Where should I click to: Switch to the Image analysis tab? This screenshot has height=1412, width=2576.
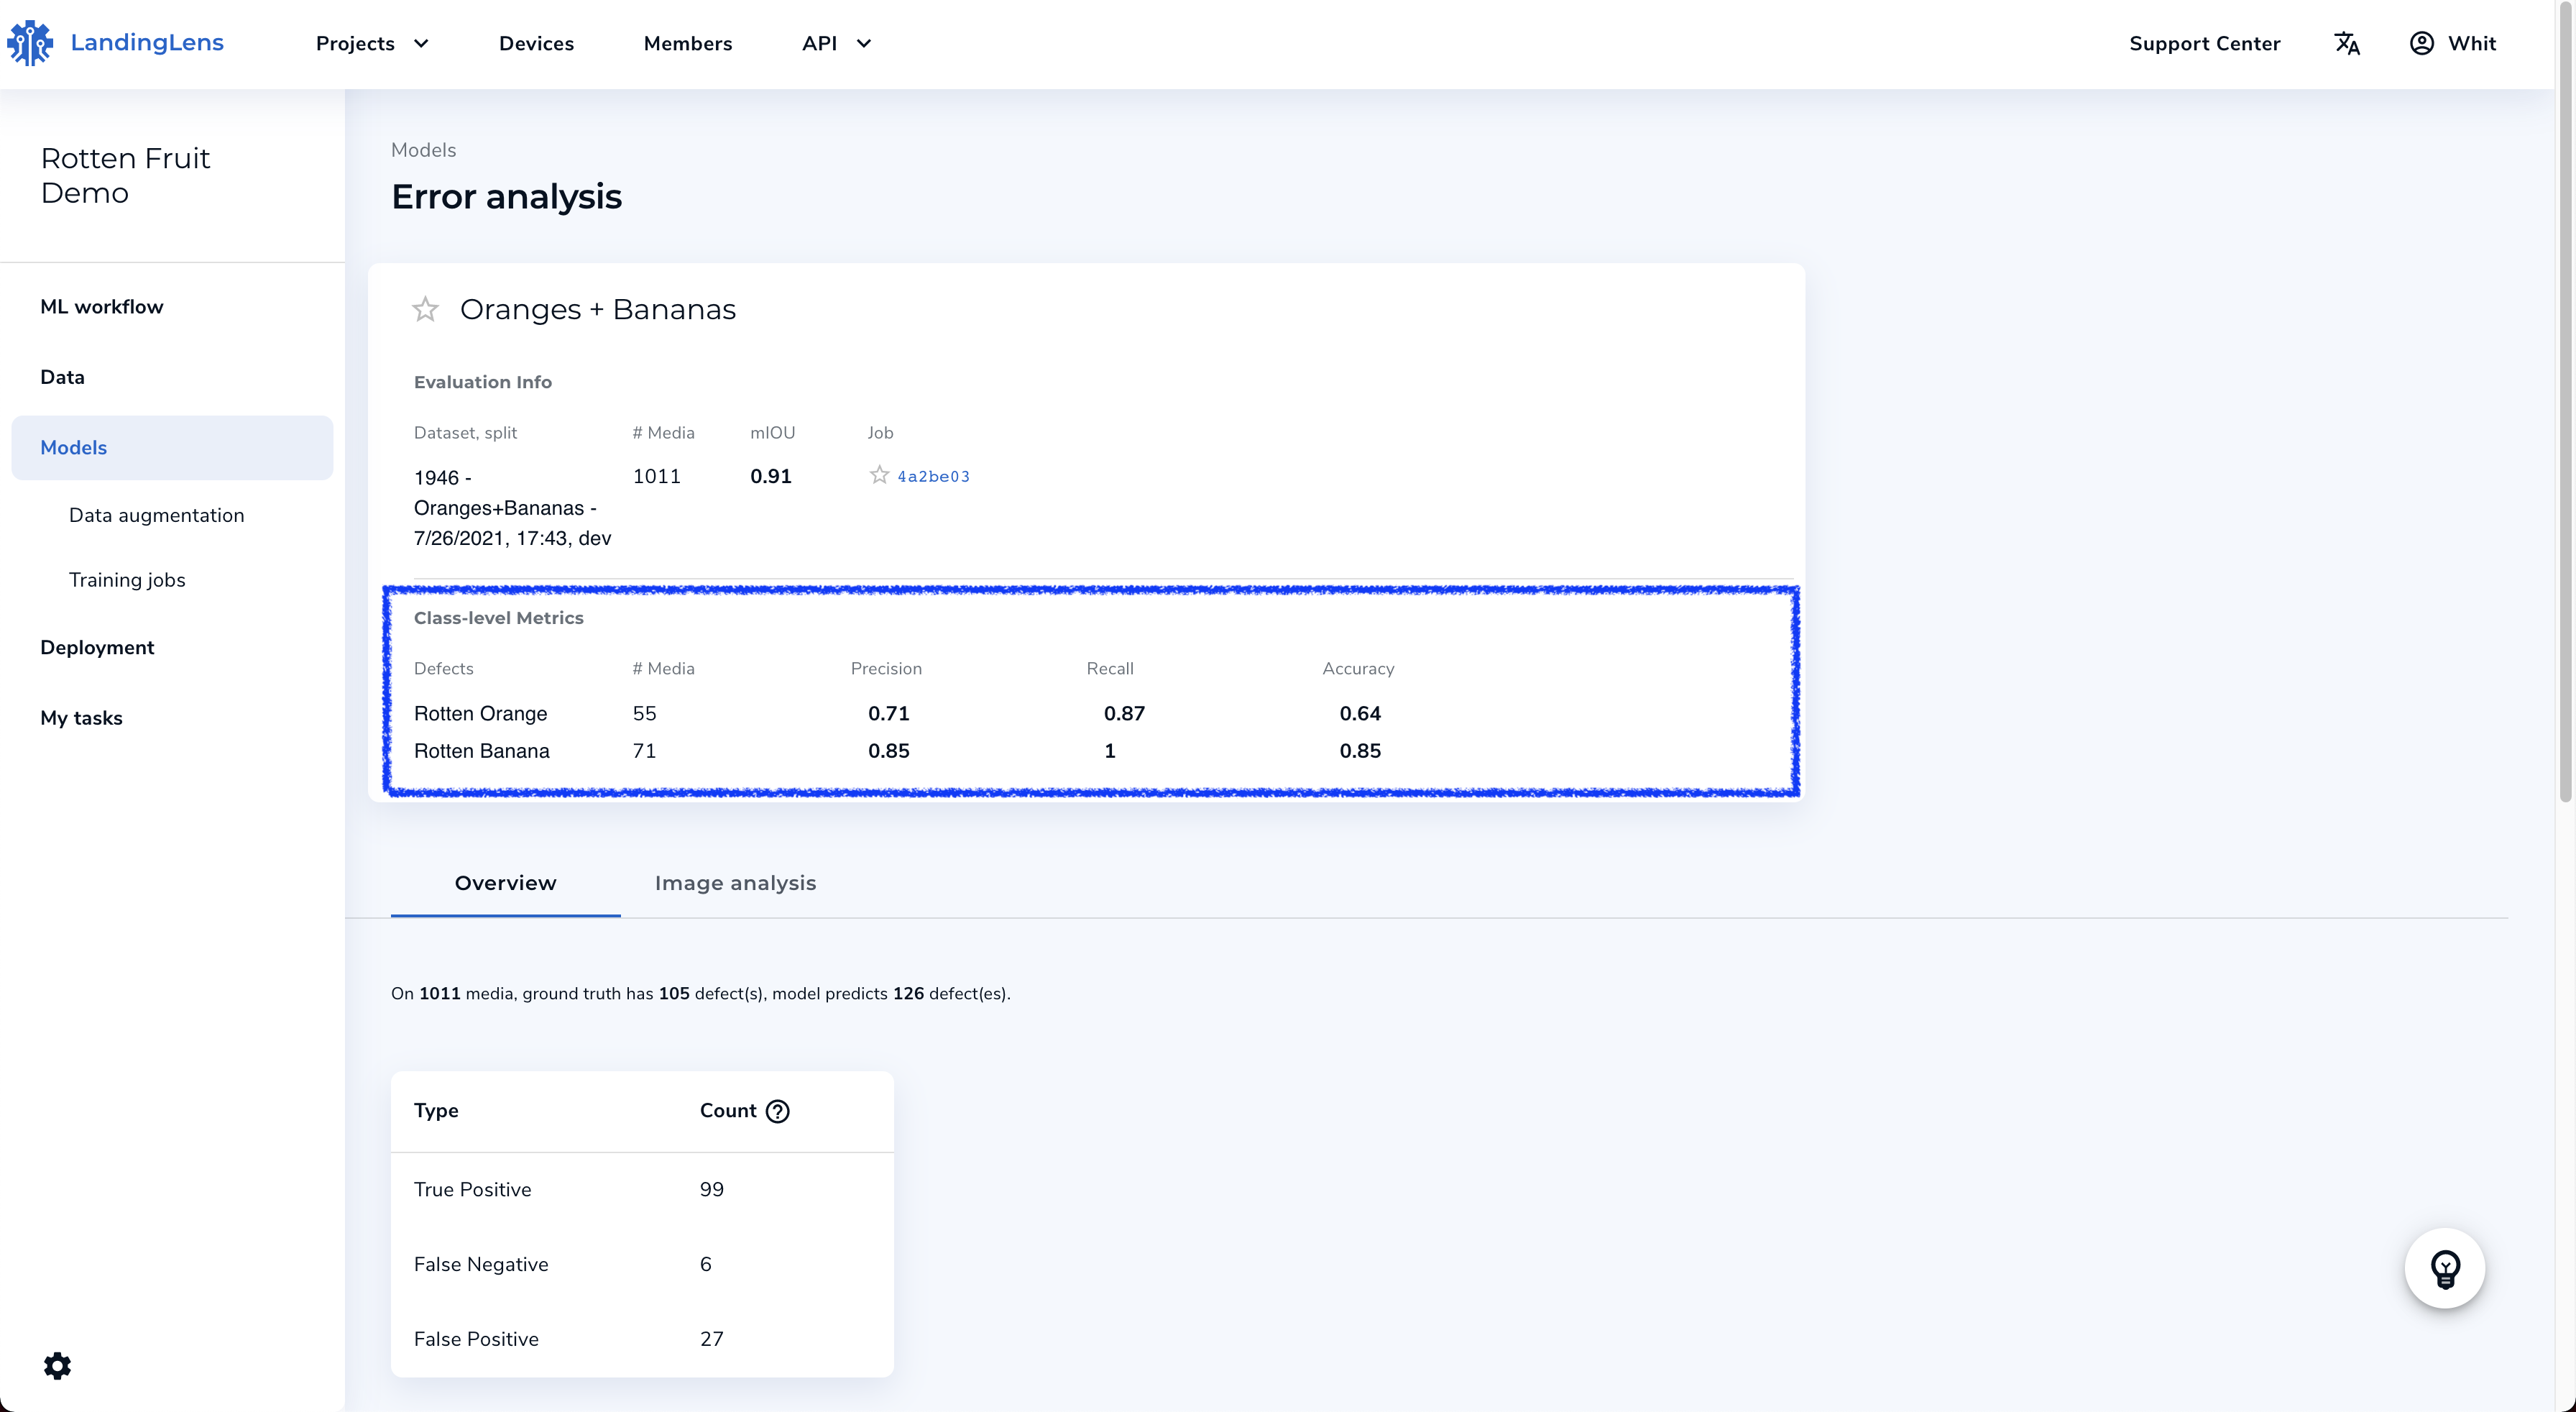735,883
